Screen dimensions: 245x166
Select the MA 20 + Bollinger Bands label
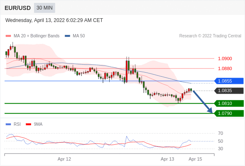click(37, 36)
